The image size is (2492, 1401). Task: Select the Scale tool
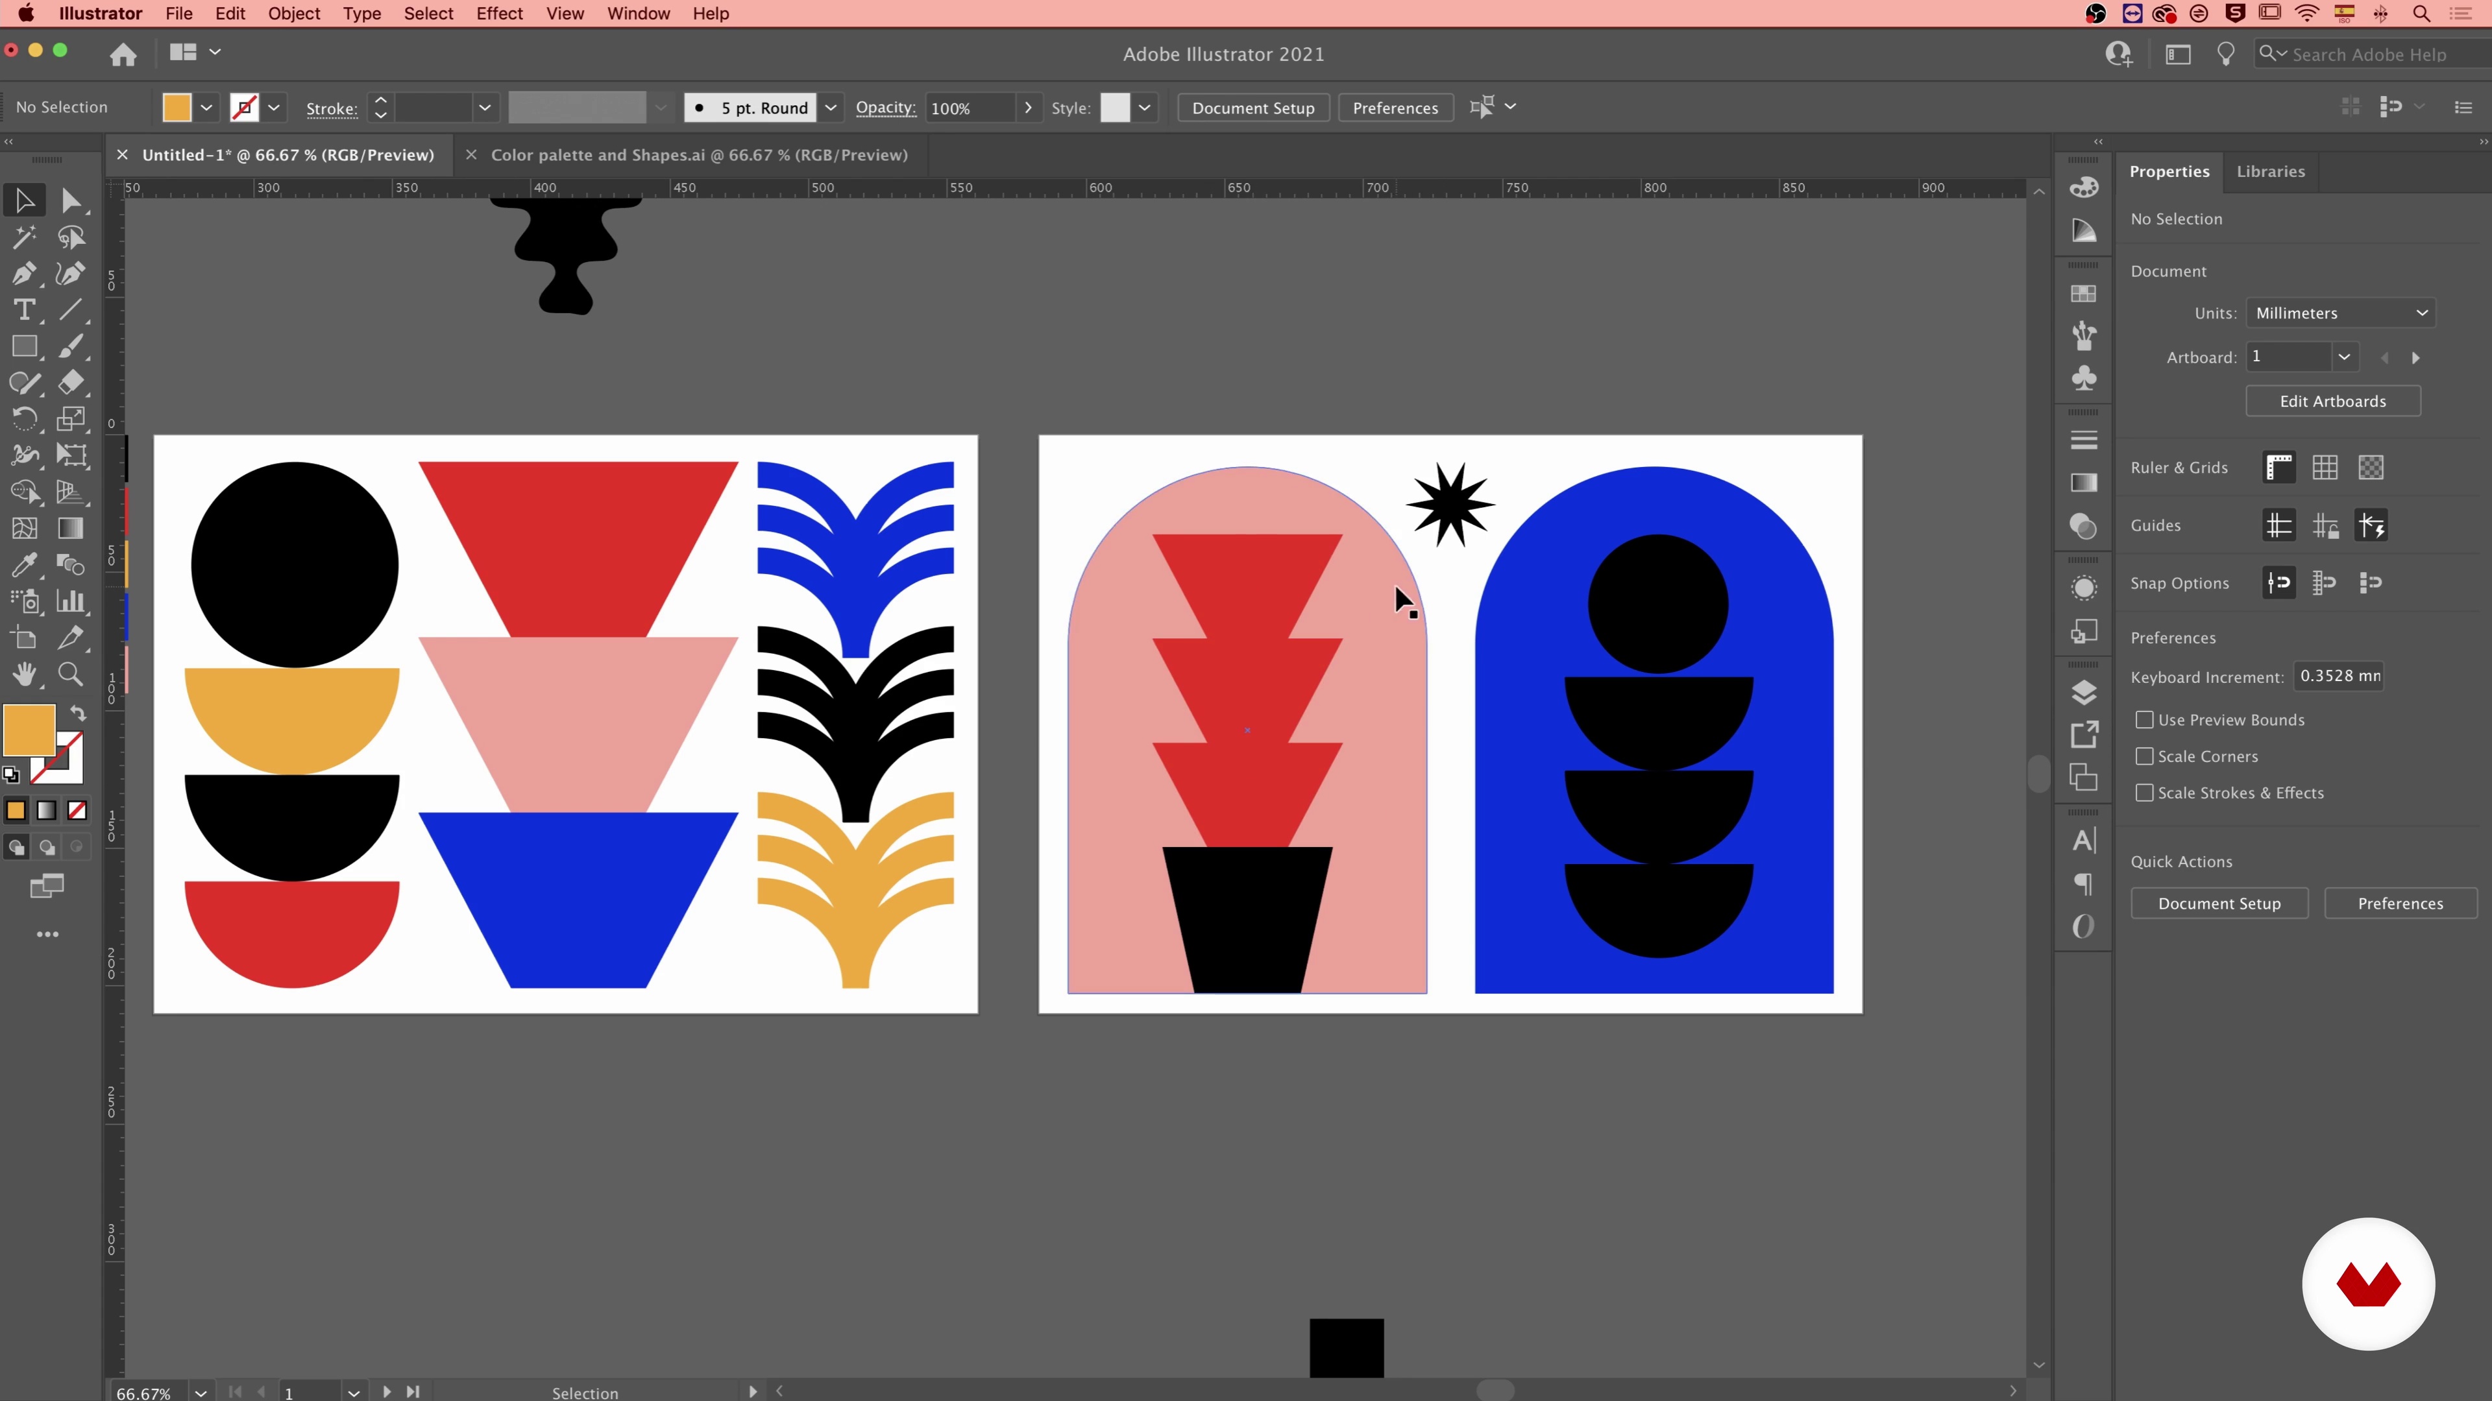tap(71, 418)
